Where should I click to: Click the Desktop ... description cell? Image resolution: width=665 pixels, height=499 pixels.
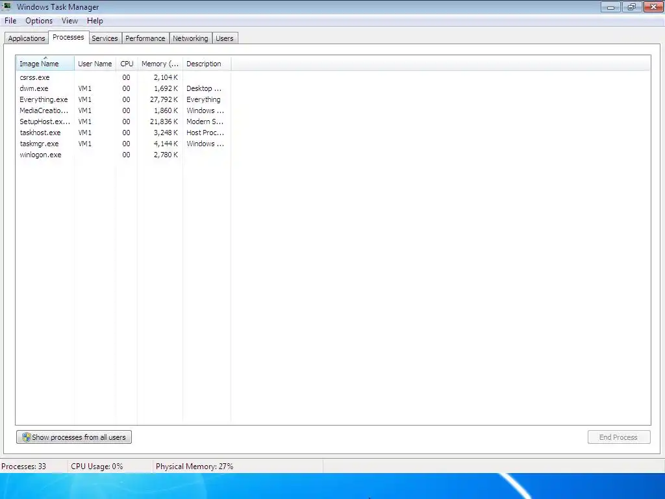[204, 88]
